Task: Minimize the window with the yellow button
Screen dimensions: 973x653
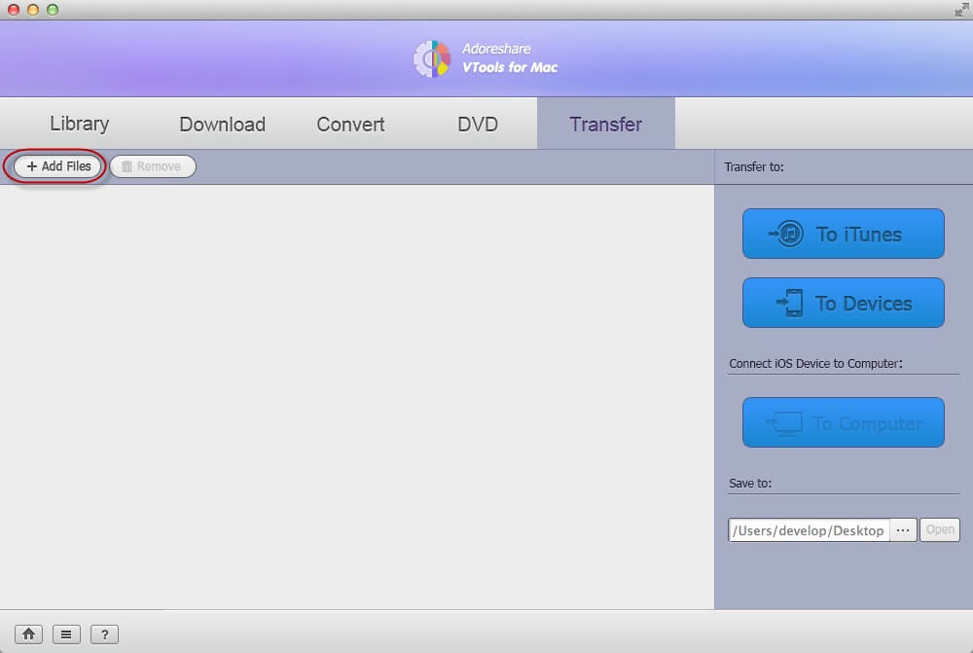Action: [x=33, y=10]
